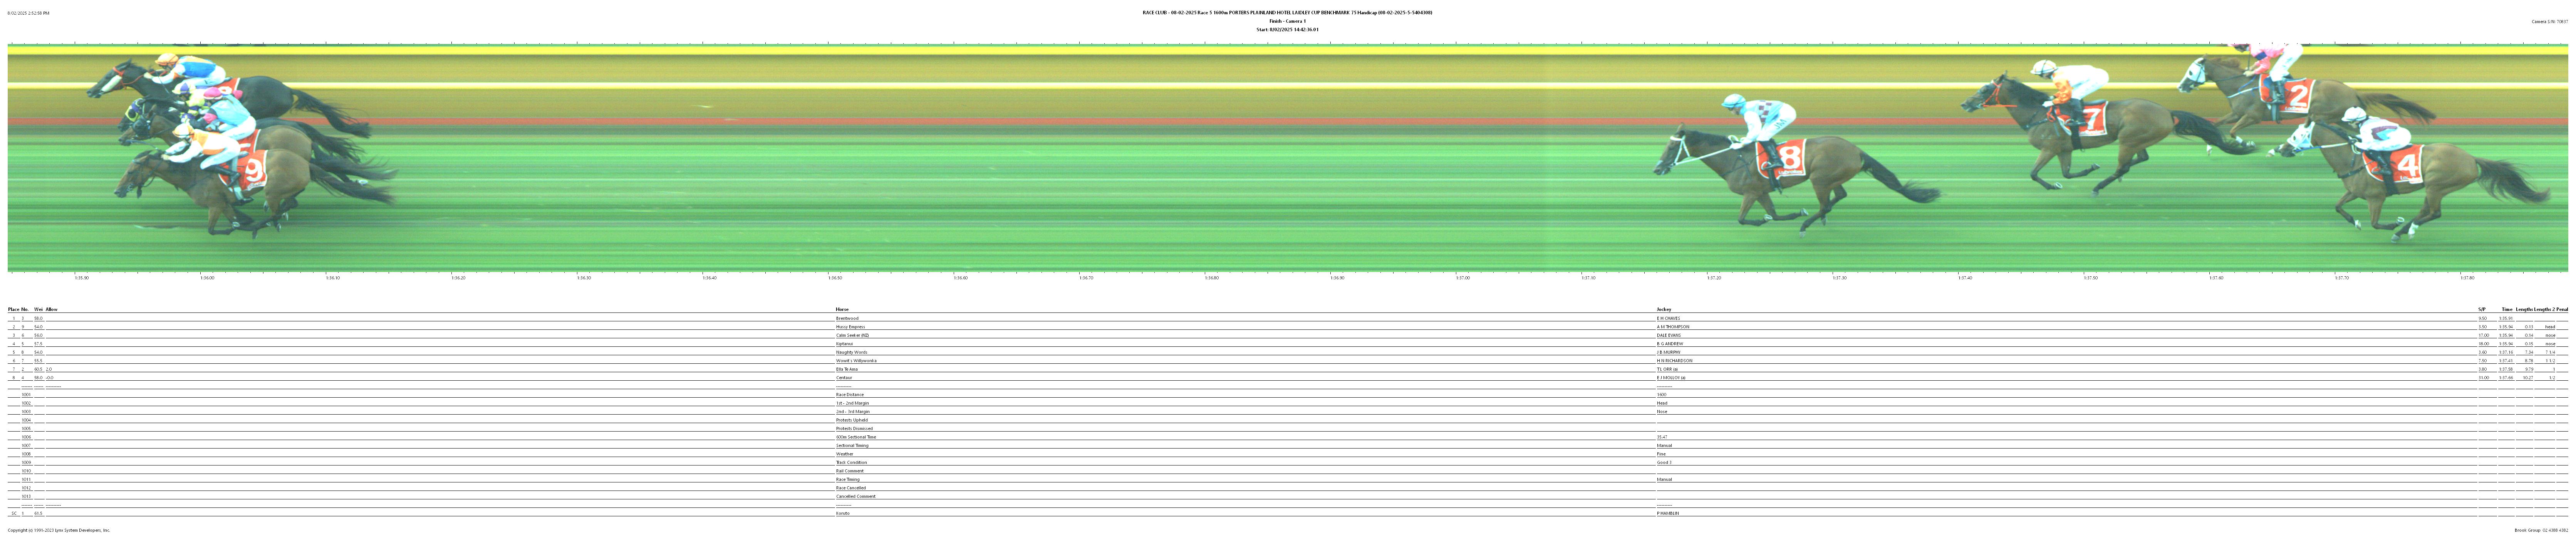Viewport: 2576px width, 541px height.
Task: Click the 1:37.00 timeline marker
Action: [1462, 278]
